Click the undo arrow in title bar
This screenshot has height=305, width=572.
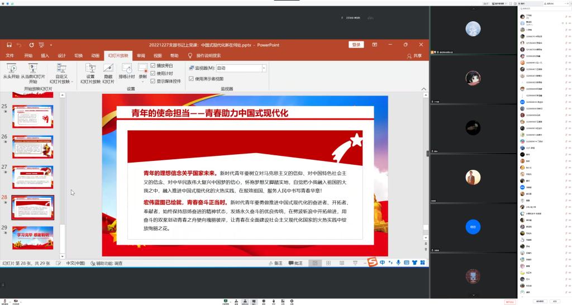click(x=18, y=45)
